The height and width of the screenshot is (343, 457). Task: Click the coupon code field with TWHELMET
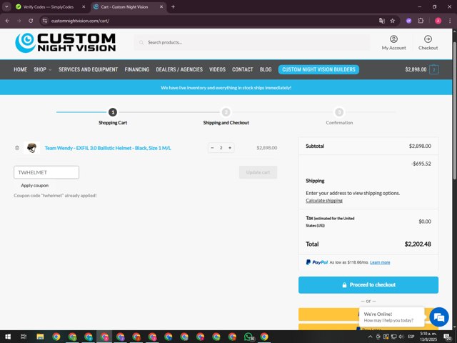(x=46, y=172)
